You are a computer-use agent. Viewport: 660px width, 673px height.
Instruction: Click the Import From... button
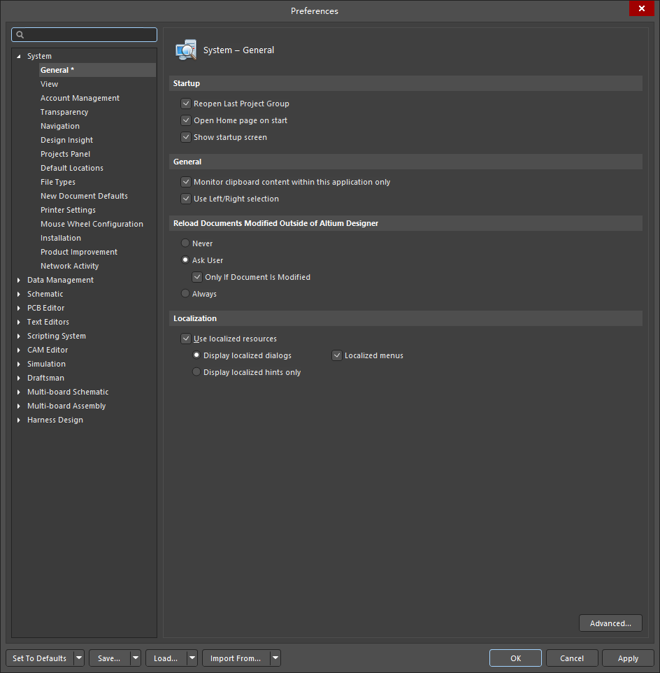[236, 658]
